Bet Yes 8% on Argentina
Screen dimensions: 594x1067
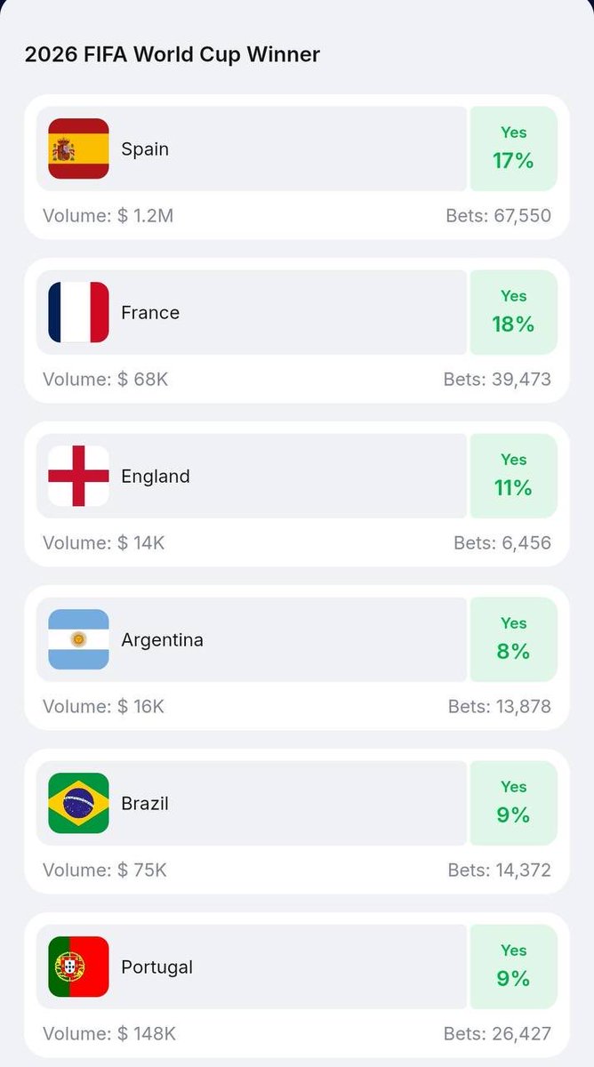(513, 639)
